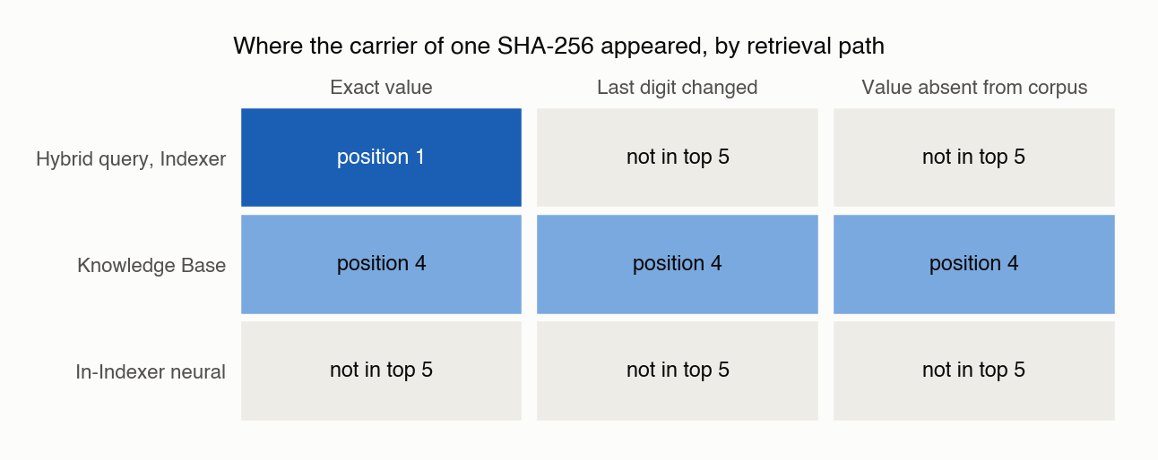
Task: Click the Exact value column header
Action: (381, 88)
